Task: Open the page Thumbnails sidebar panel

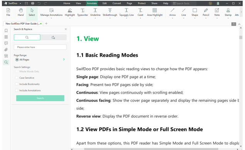Action: click(x=6, y=37)
